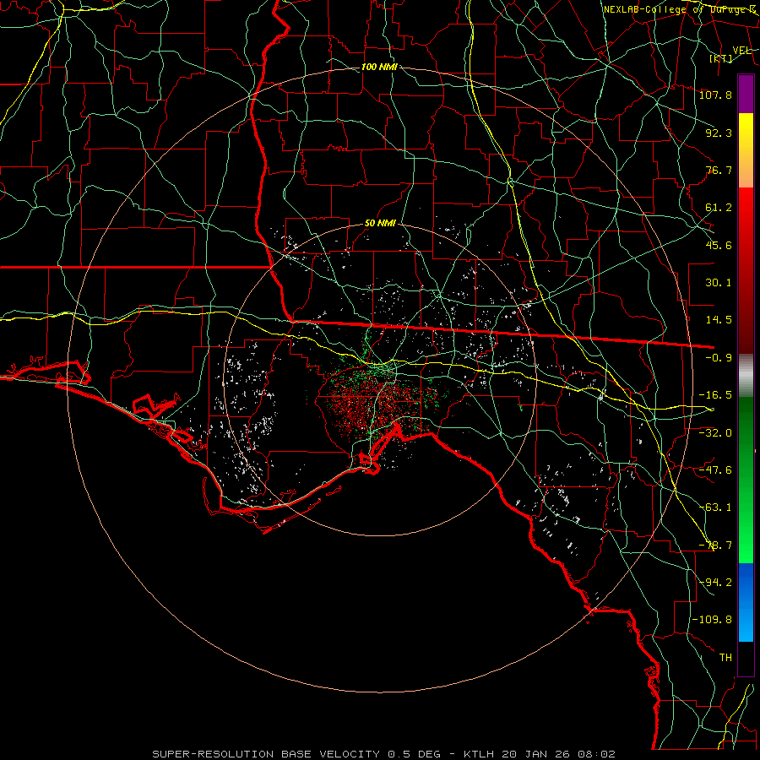Viewport: 760px width, 760px height.
Task: Click the TH label under the scale
Action: [725, 658]
